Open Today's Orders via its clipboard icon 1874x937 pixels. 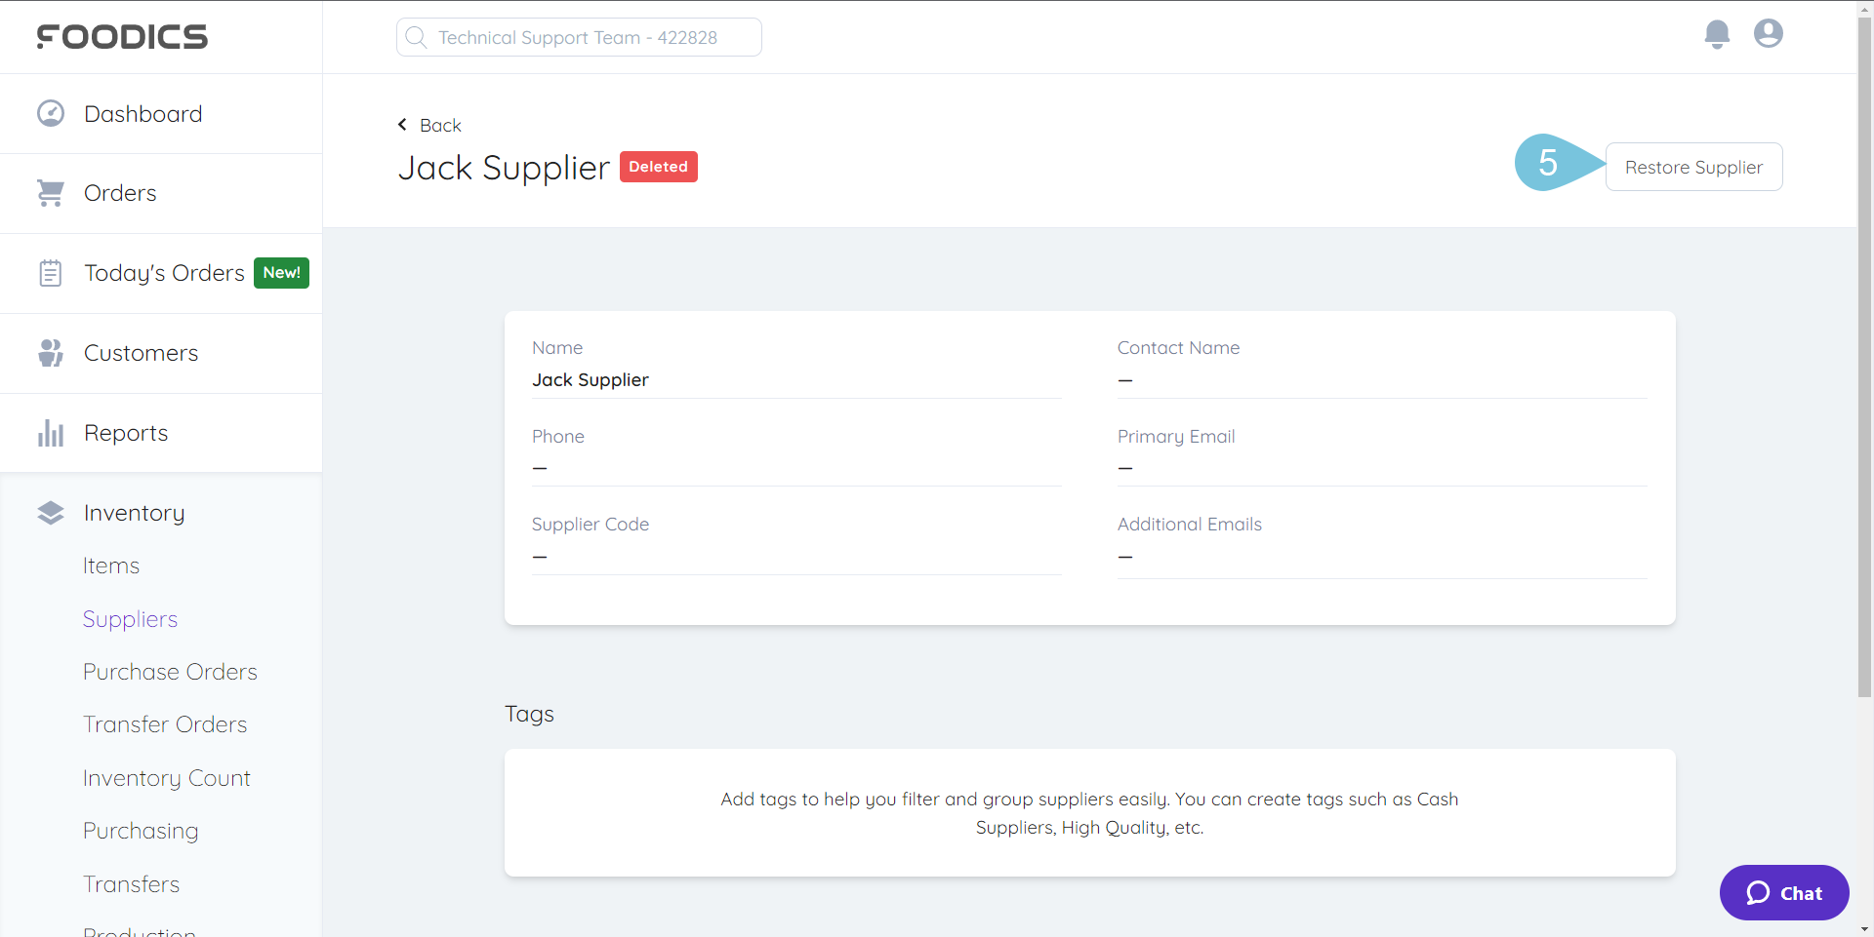pos(50,272)
